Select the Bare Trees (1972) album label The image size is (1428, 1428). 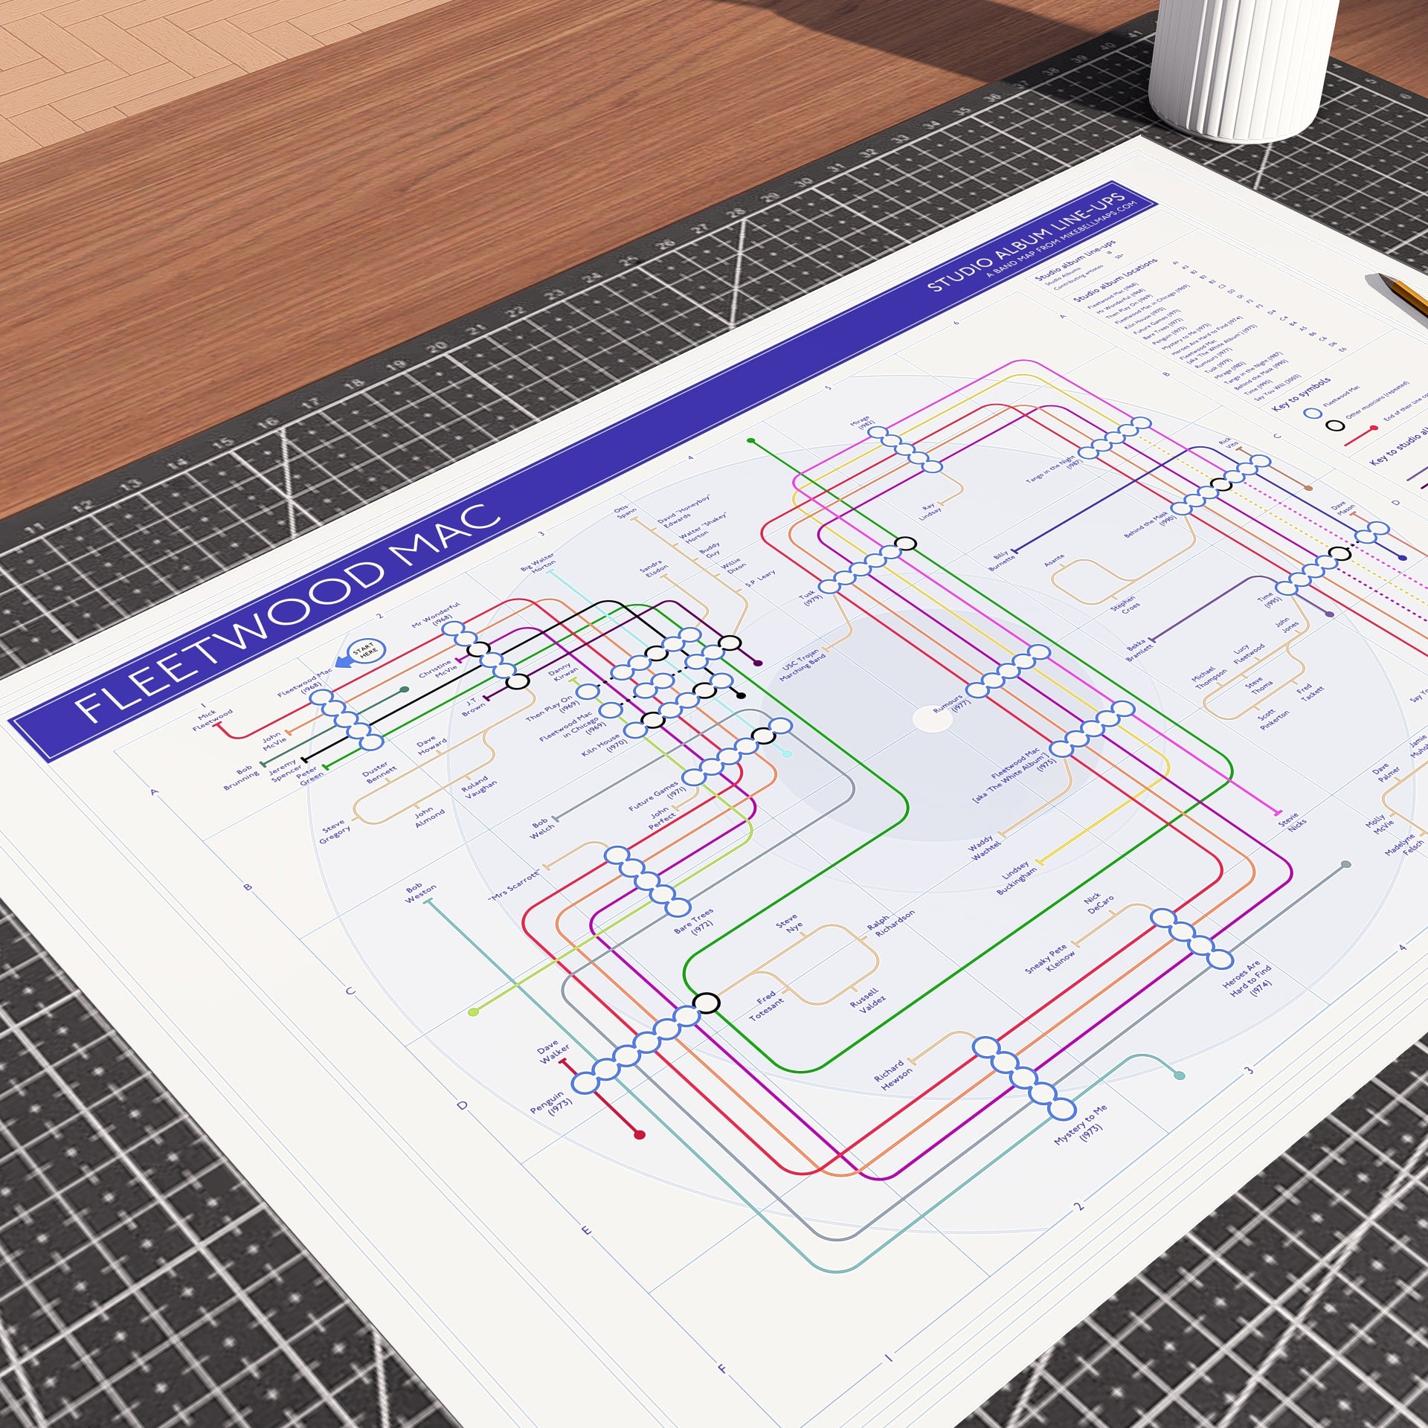pos(695,922)
